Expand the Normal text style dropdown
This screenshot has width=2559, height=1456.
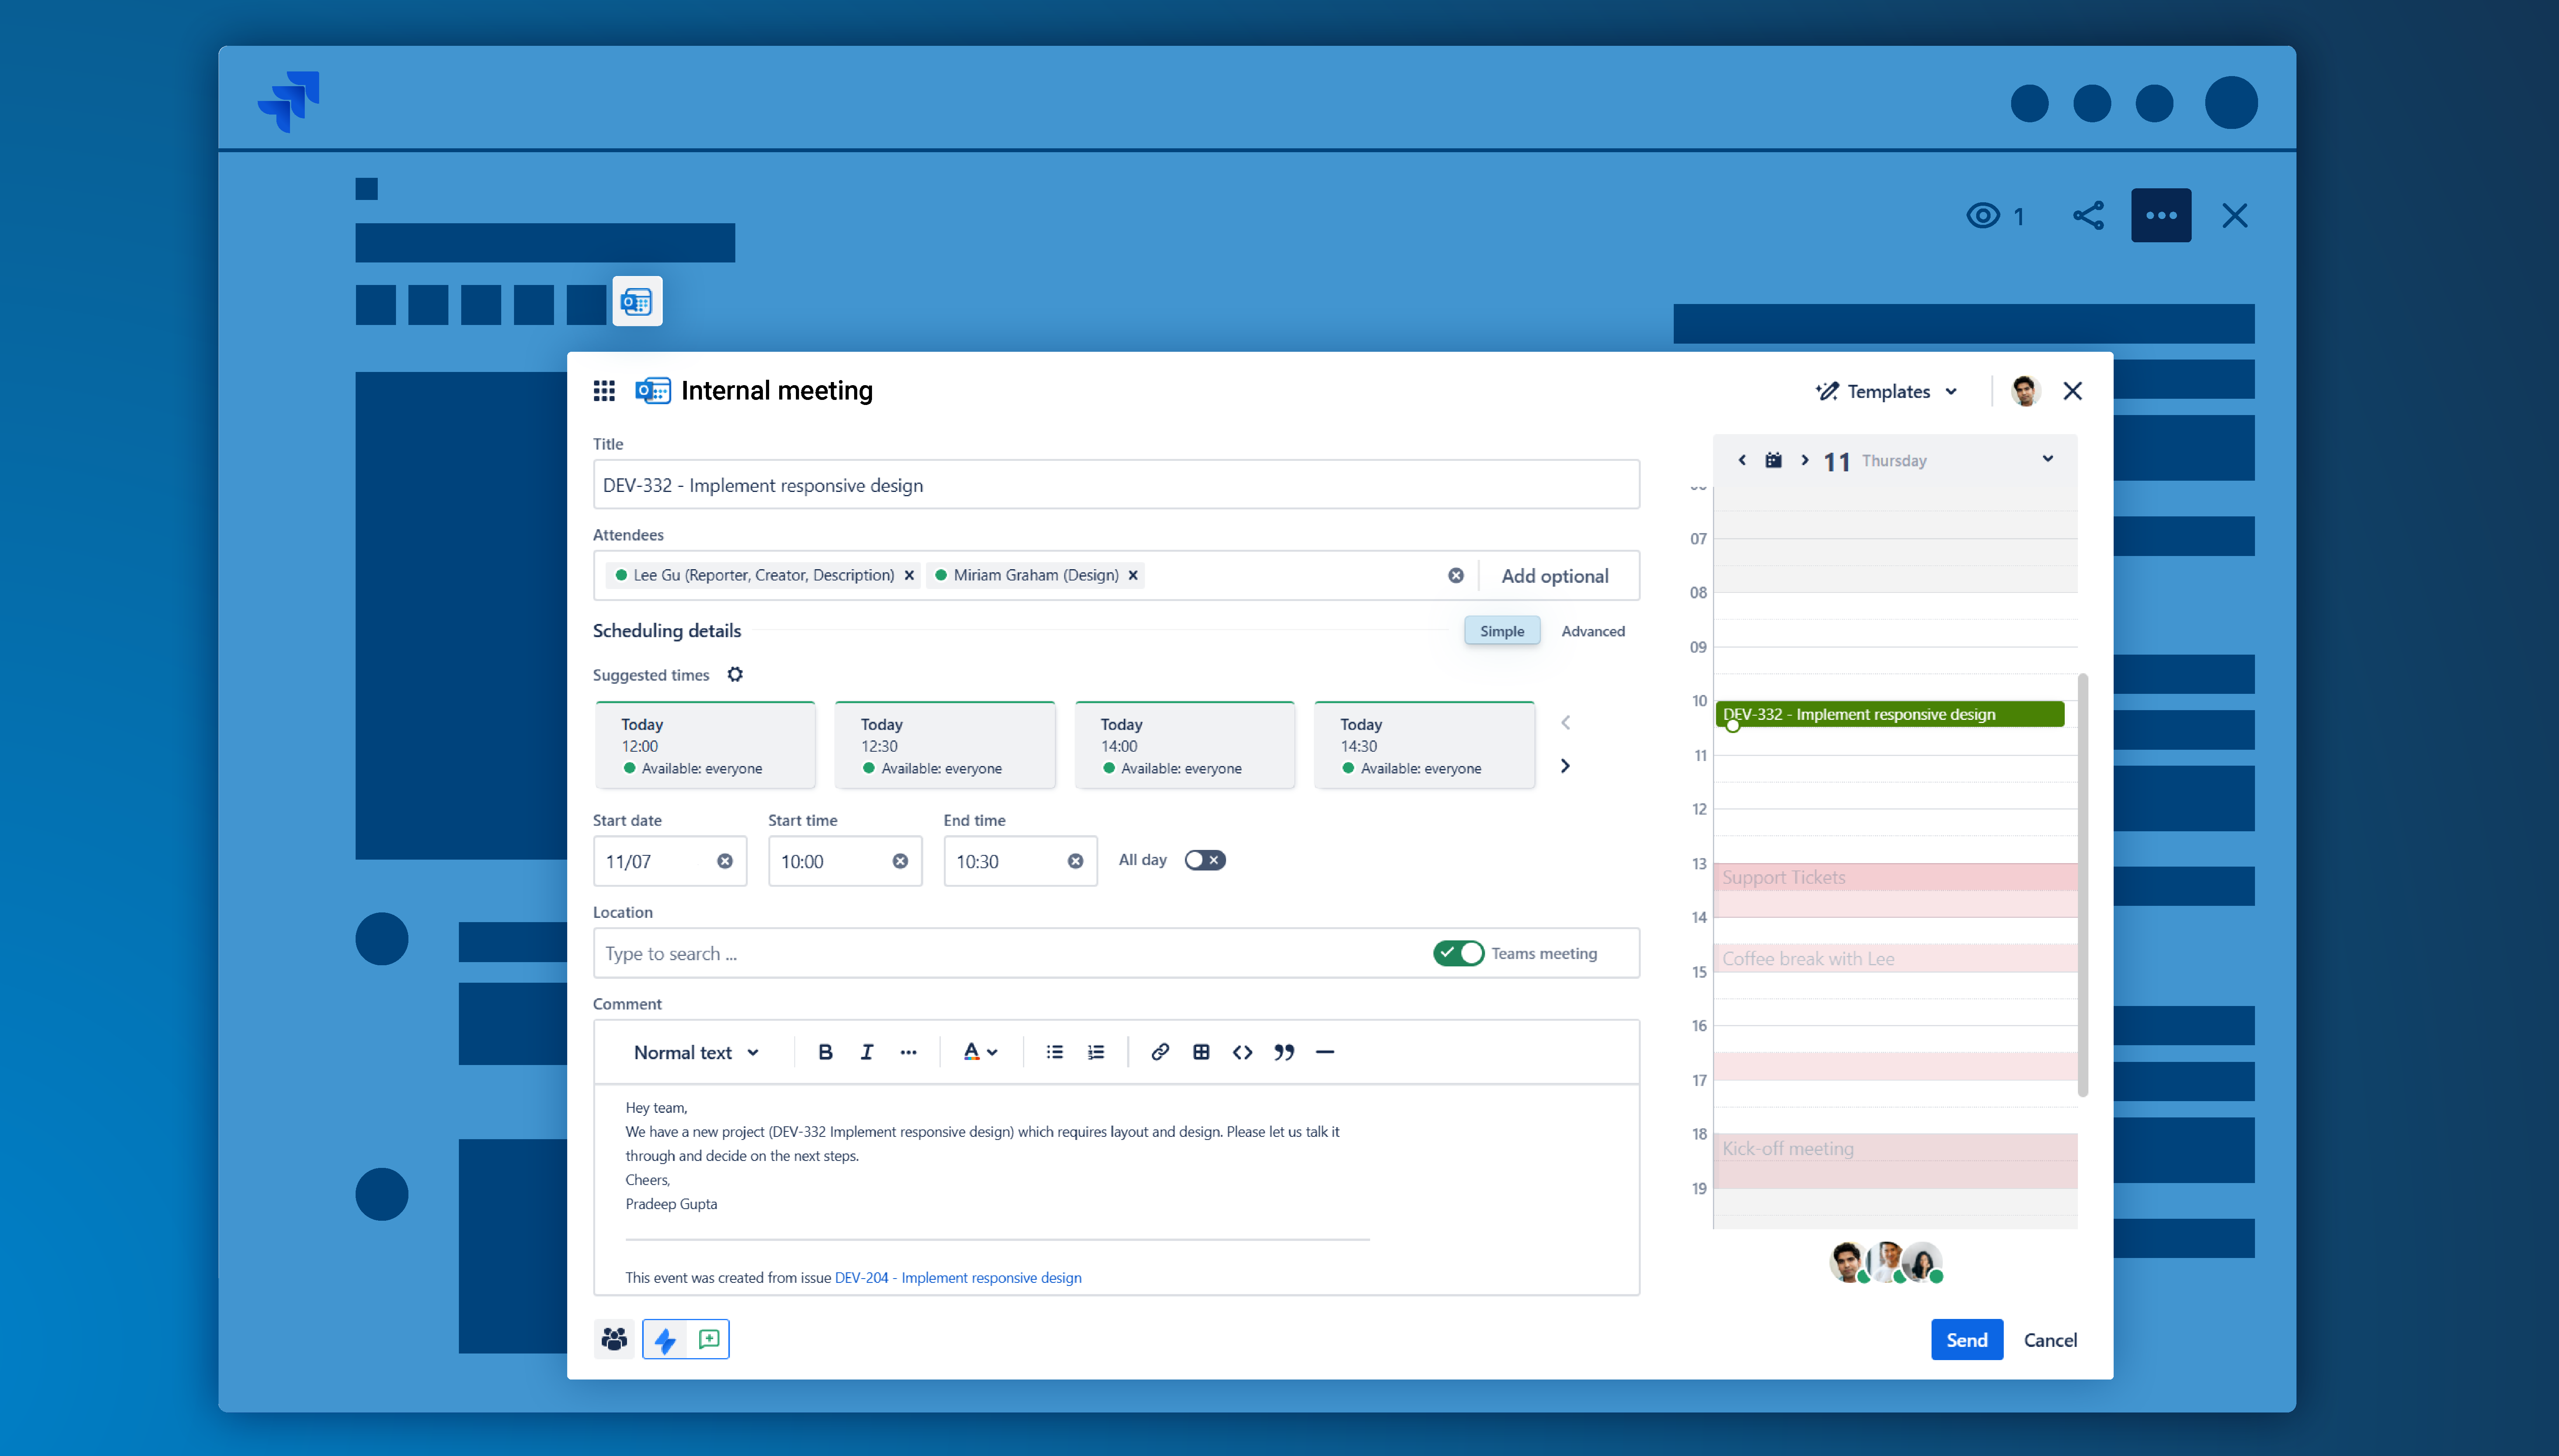(x=696, y=1052)
